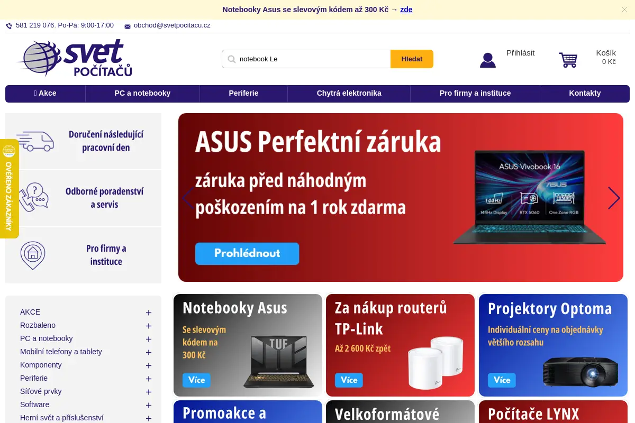The width and height of the screenshot is (635, 423).
Task: Expand the Software category
Action: click(x=149, y=406)
